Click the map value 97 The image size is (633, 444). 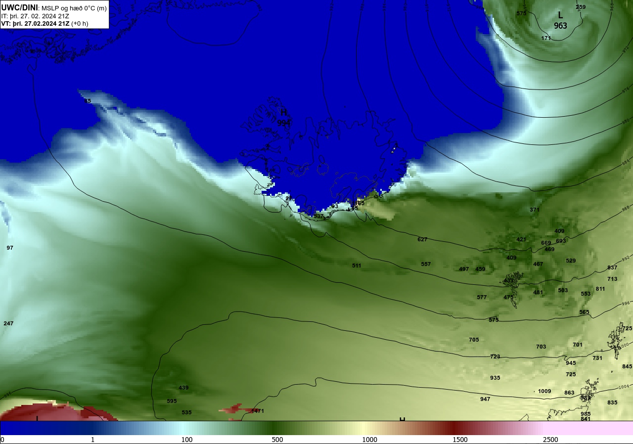[10, 248]
